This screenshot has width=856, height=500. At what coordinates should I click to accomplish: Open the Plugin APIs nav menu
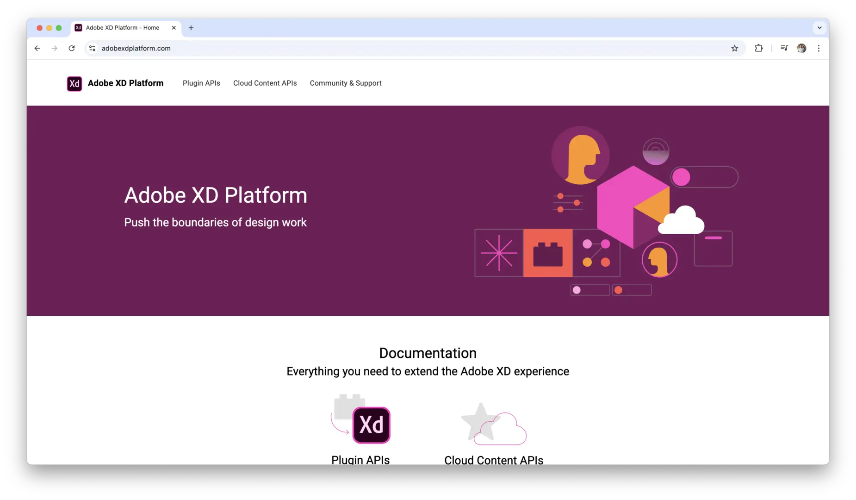coord(201,83)
